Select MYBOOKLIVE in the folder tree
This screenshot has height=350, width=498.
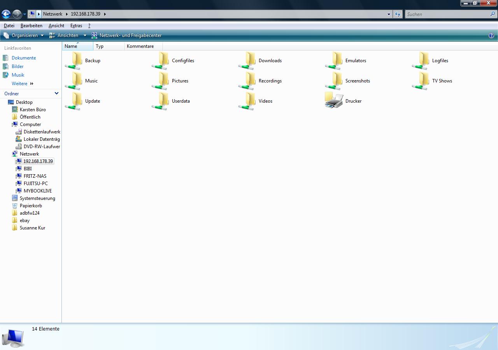(37, 191)
